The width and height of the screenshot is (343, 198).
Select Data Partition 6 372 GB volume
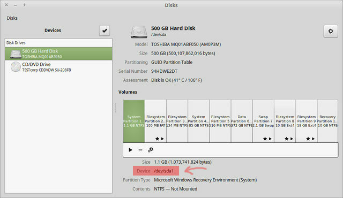pos(242,121)
